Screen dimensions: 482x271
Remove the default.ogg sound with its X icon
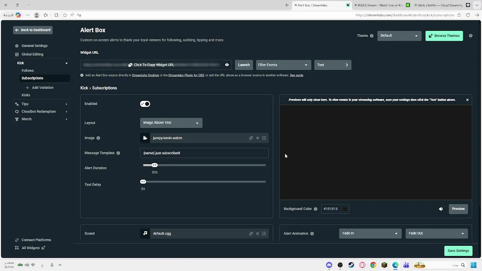coord(258,233)
